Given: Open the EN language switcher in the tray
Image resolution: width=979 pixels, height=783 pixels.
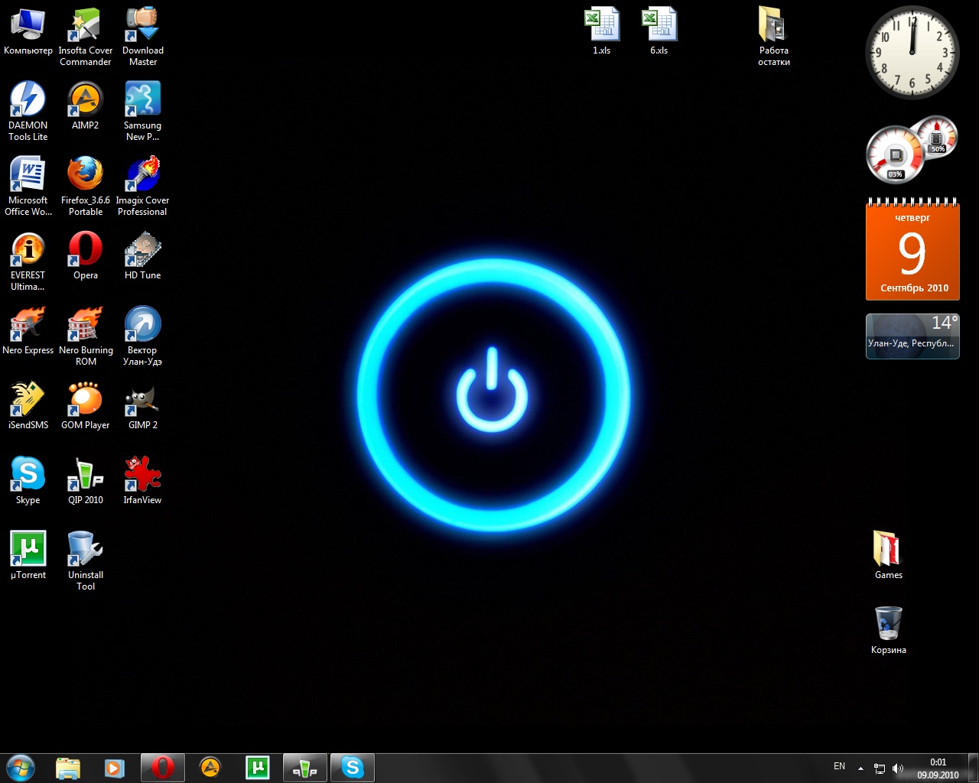Looking at the screenshot, I should tap(838, 766).
